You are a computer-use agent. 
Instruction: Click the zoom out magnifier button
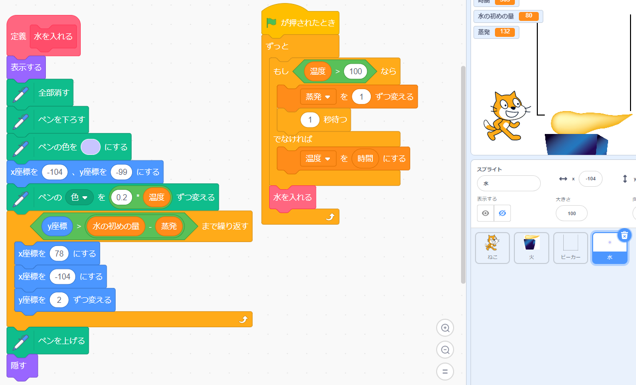[x=445, y=350]
